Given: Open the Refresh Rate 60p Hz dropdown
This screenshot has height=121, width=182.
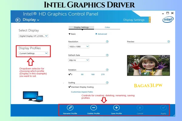Looking at the screenshot, I should click(x=79, y=60).
